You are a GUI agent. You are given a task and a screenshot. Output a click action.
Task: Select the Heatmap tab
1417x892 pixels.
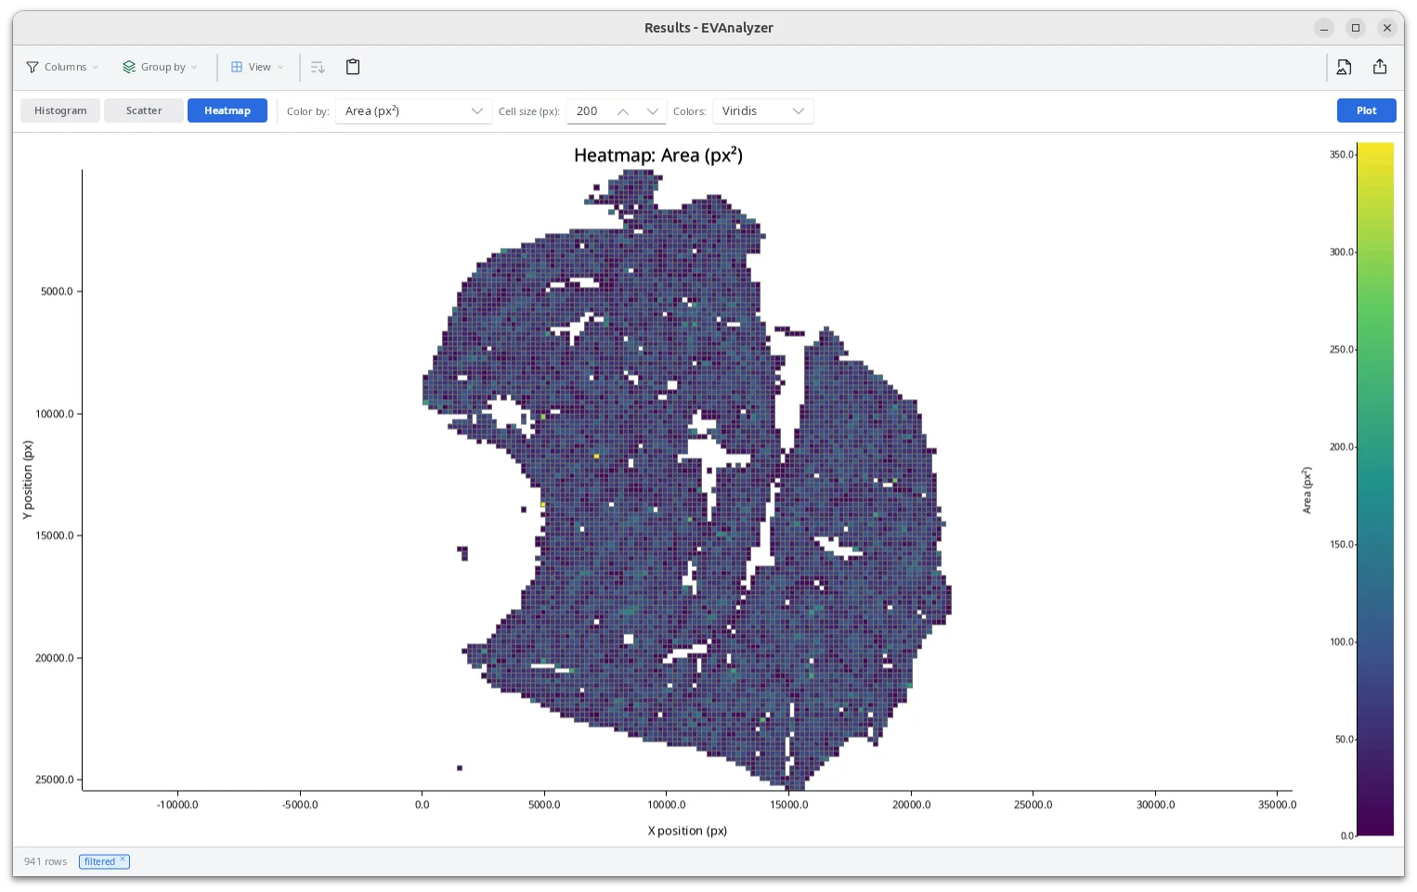(x=227, y=110)
